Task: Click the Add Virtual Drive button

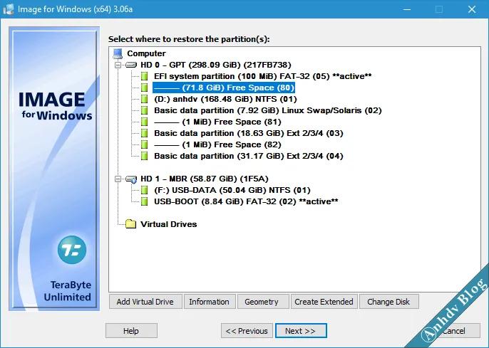Action: coord(145,302)
